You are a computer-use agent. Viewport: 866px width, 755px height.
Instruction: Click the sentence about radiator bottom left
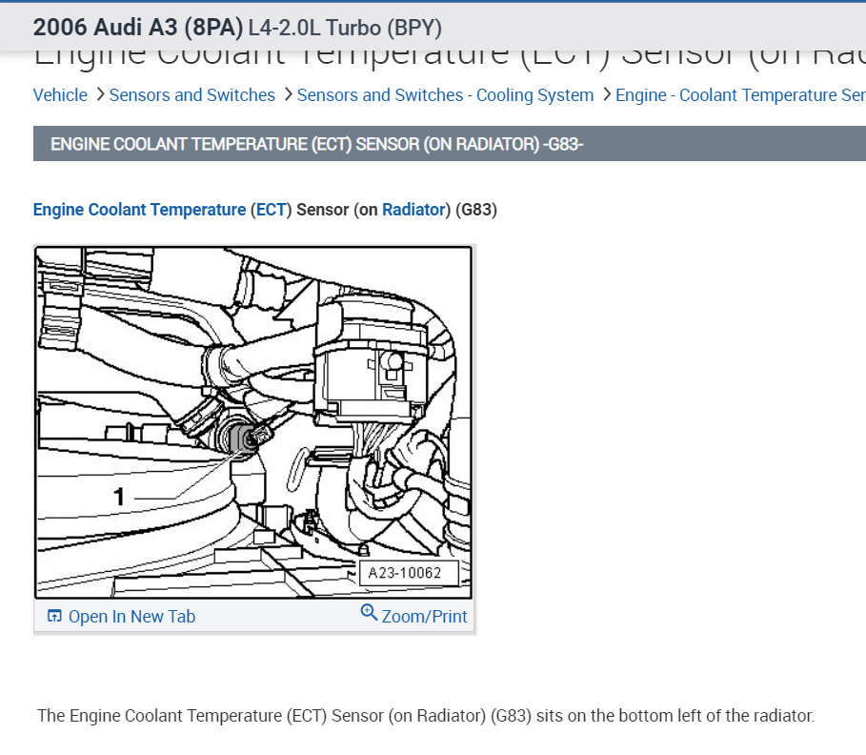426,715
